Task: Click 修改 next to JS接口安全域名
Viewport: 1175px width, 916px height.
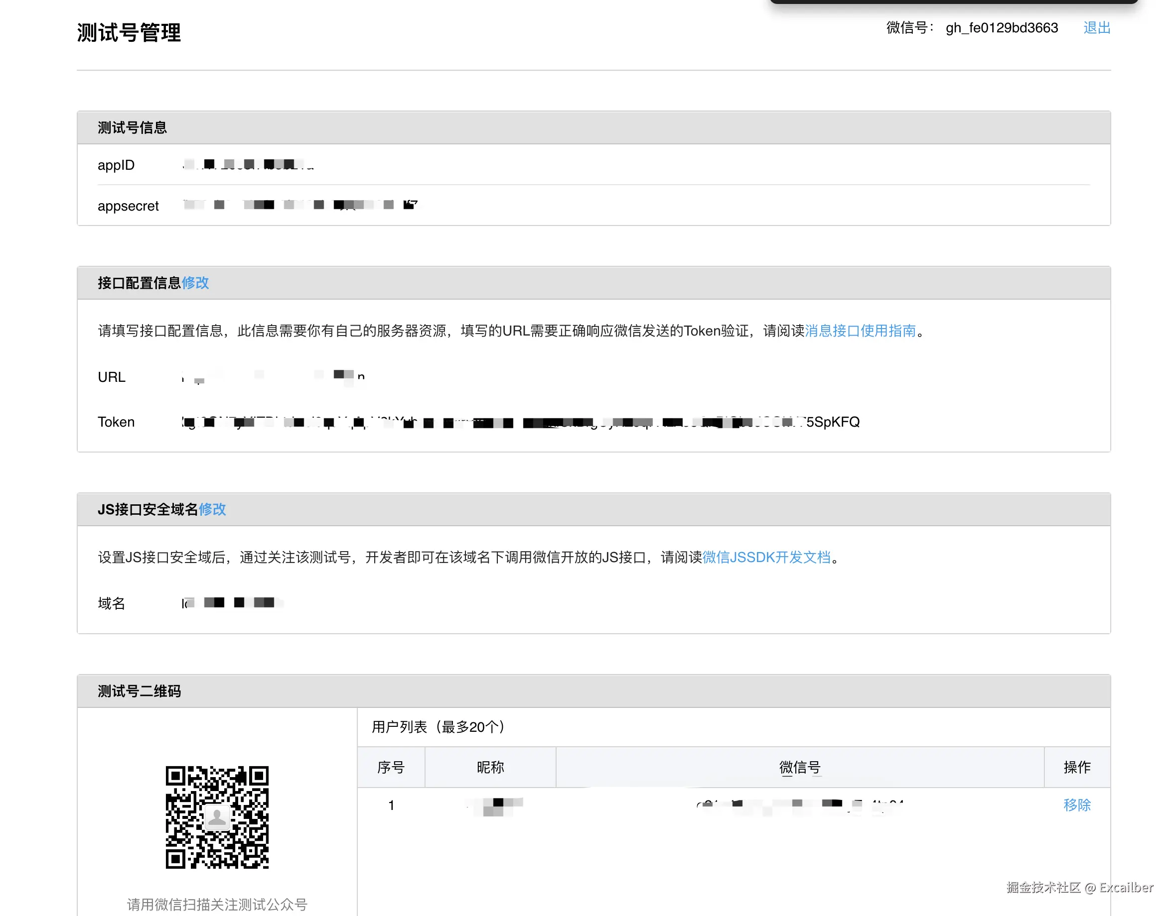Action: point(212,509)
